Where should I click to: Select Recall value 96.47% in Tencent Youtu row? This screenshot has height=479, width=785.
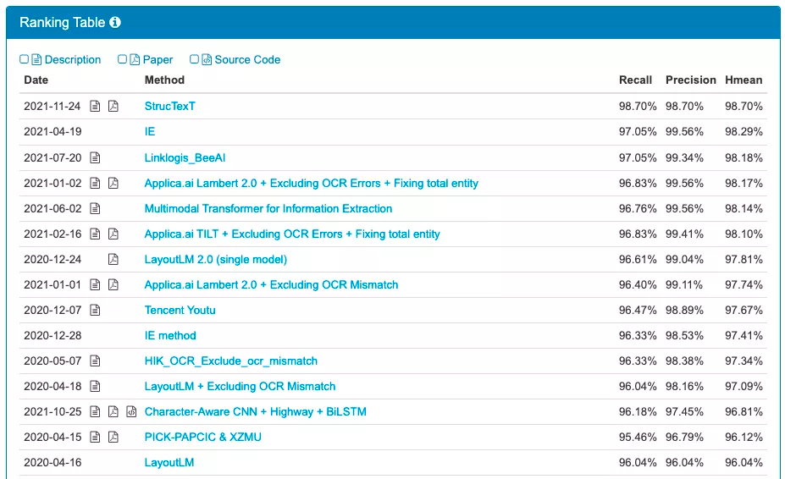pyautogui.click(x=638, y=310)
